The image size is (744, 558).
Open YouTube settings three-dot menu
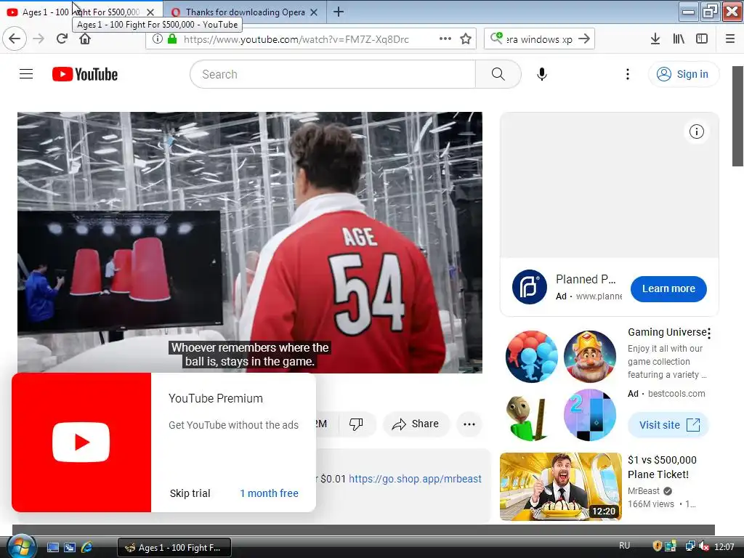pyautogui.click(x=627, y=74)
